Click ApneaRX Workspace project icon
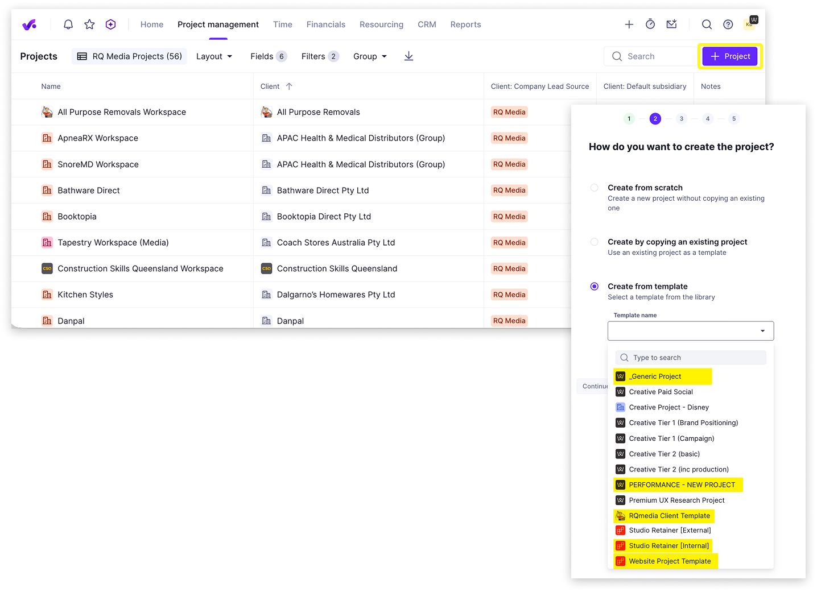817x592 pixels. click(47, 138)
